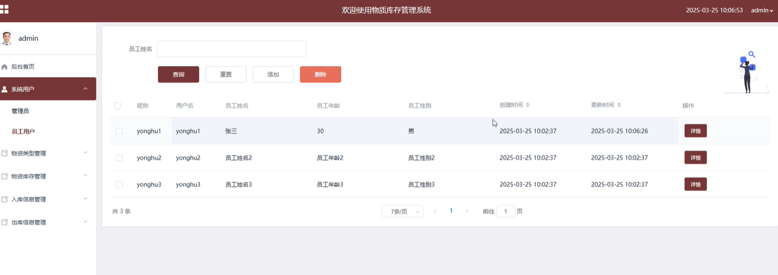Click the red 删除 delete button

321,74
